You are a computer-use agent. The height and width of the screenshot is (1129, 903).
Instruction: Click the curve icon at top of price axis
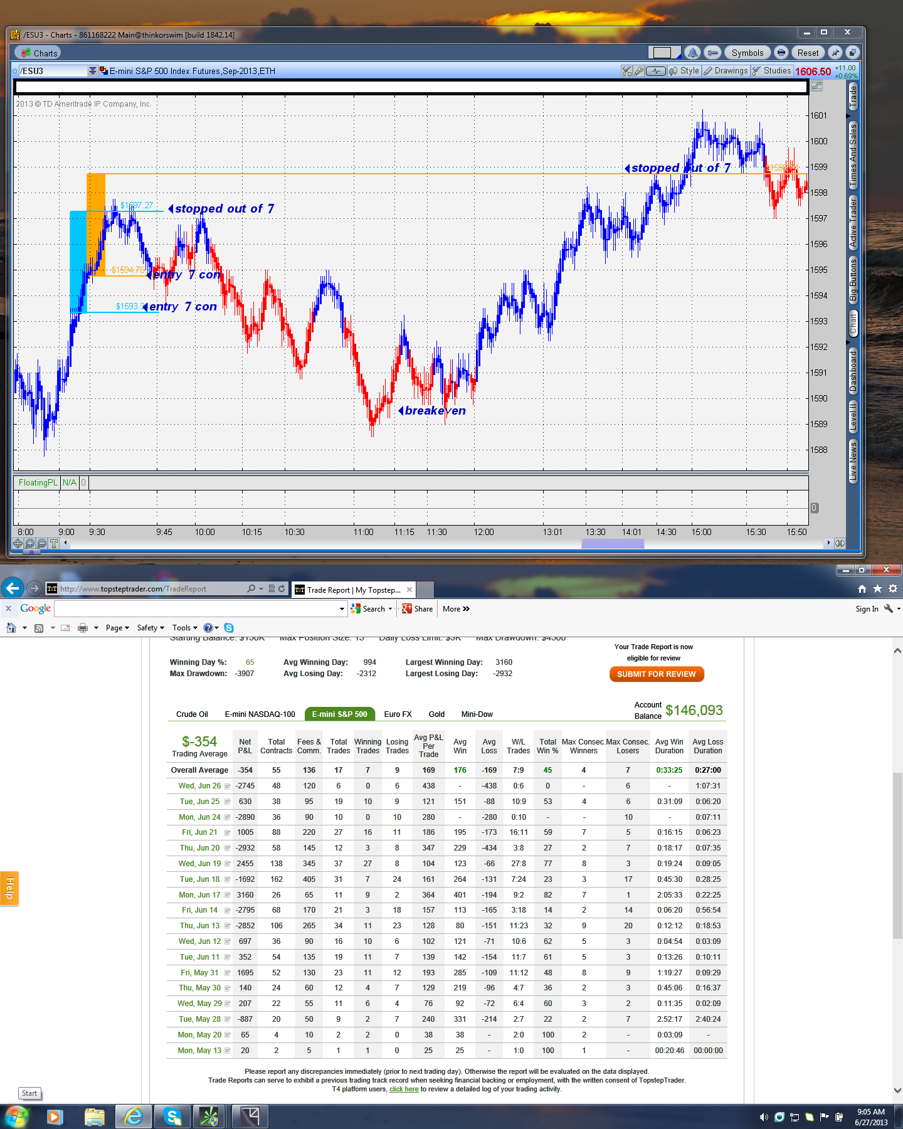click(816, 86)
